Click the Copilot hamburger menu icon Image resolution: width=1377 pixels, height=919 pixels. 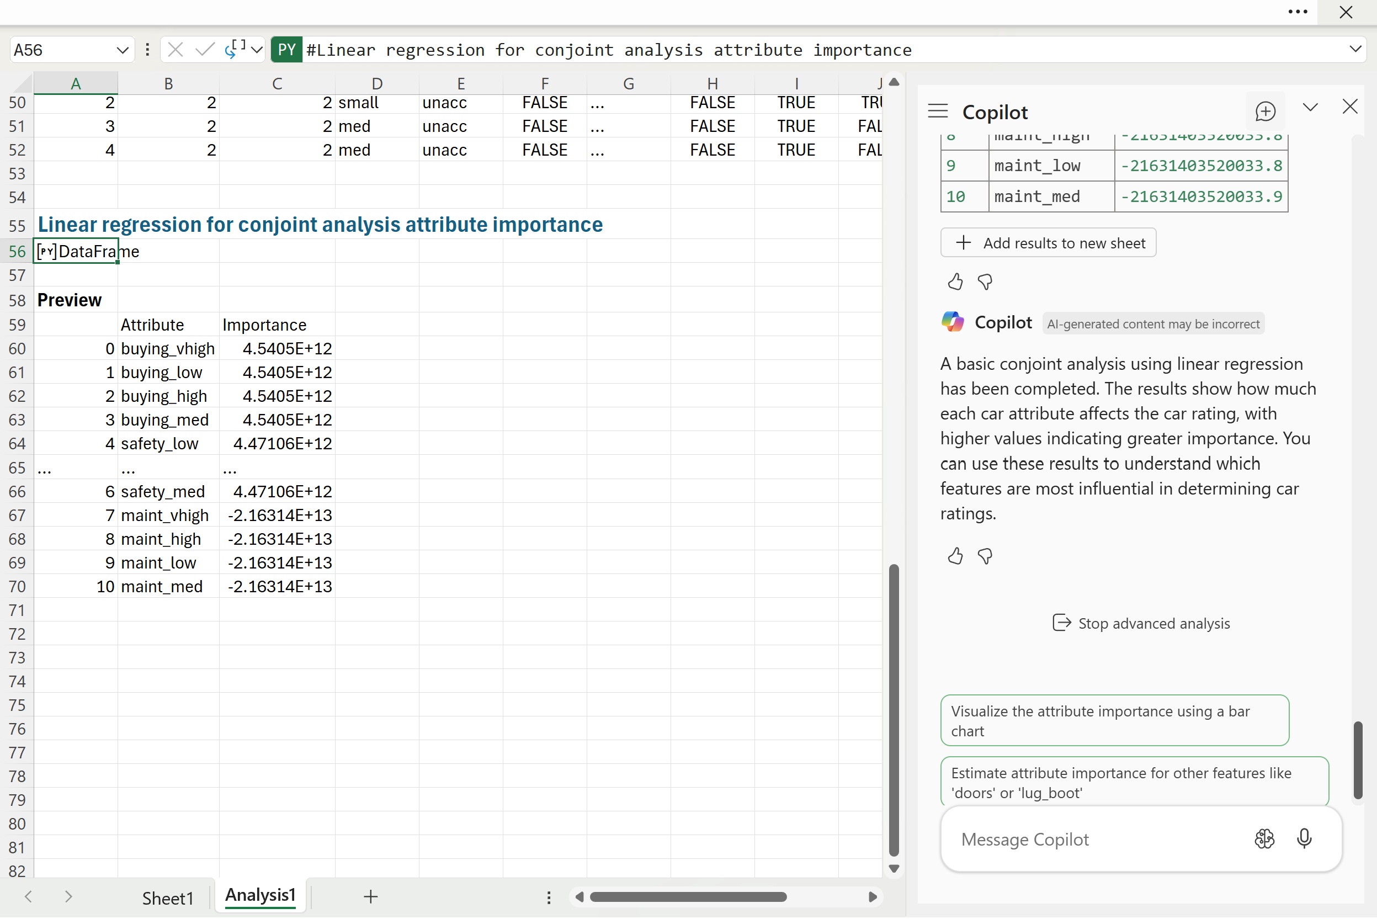click(938, 111)
